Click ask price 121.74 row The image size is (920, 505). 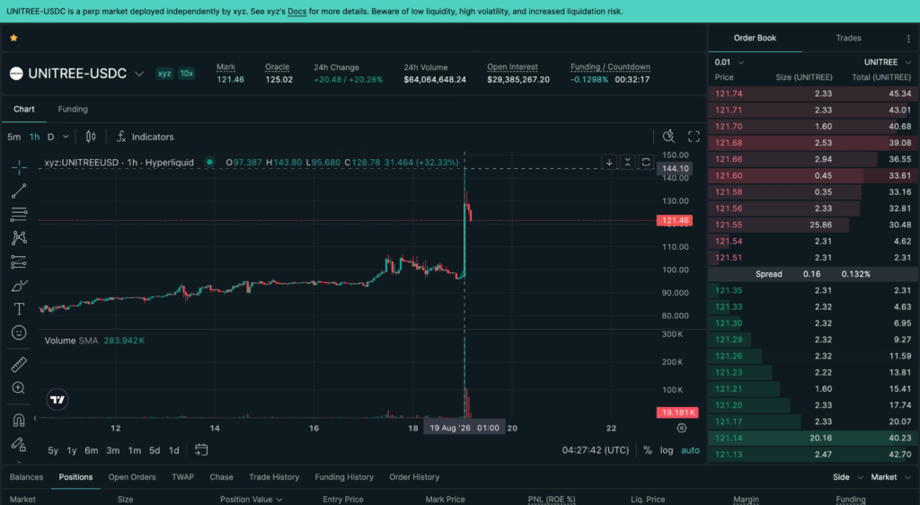click(813, 93)
